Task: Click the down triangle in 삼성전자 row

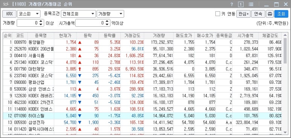Action: pos(80,123)
